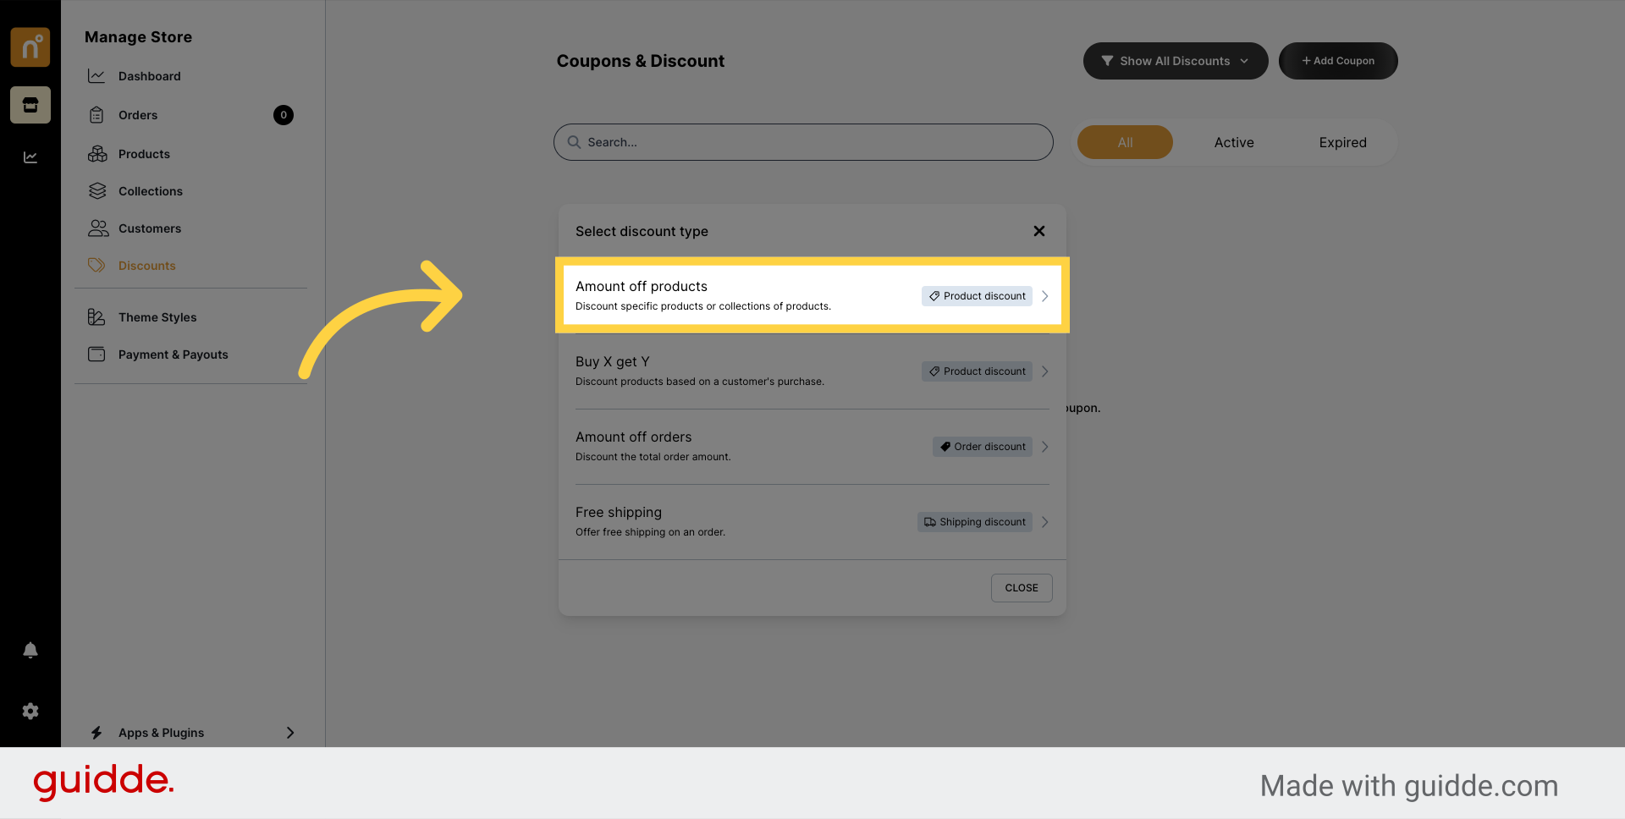Click the orange app logo icon

point(30,47)
